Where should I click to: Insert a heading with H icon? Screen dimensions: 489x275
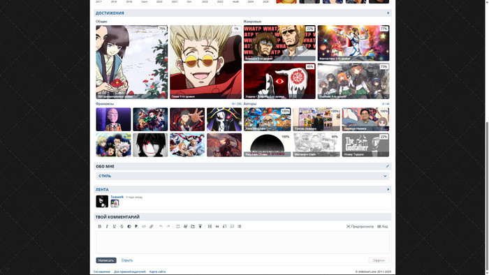point(210,226)
